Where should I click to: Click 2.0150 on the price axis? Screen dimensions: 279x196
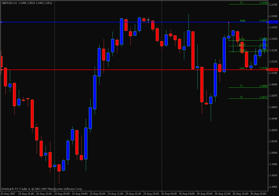coord(273,39)
